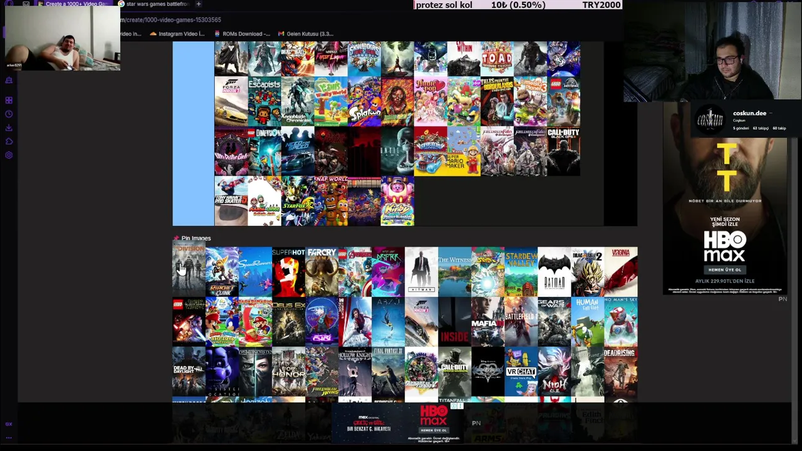This screenshot has width=802, height=451.
Task: Select Battlefield 1 cover in pool
Action: [521, 322]
